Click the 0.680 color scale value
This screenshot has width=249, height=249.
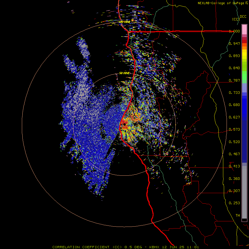(x=234, y=105)
